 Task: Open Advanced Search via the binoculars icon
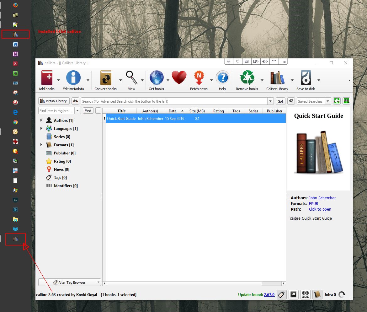75,101
